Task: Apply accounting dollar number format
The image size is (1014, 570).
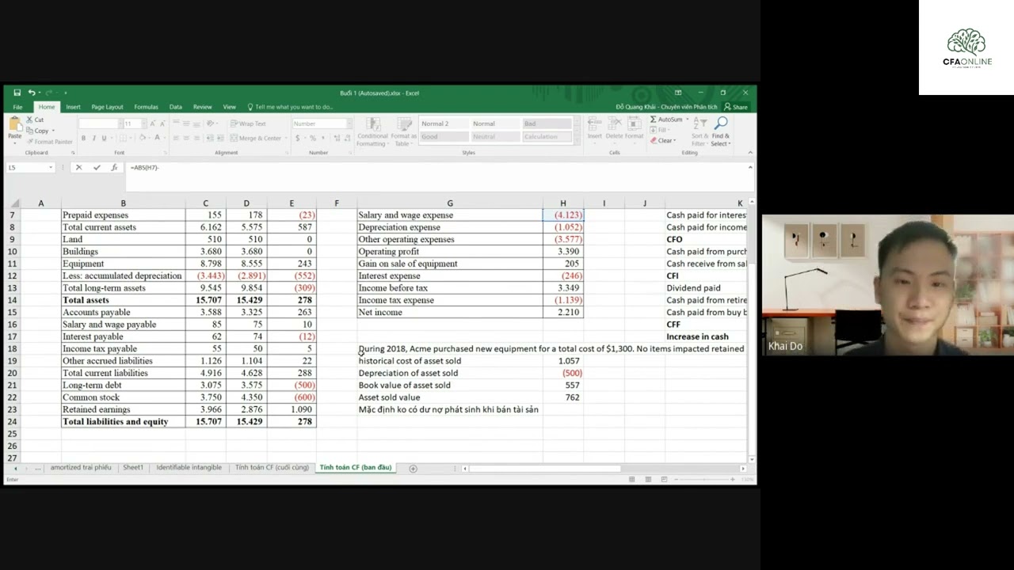Action: coord(298,138)
